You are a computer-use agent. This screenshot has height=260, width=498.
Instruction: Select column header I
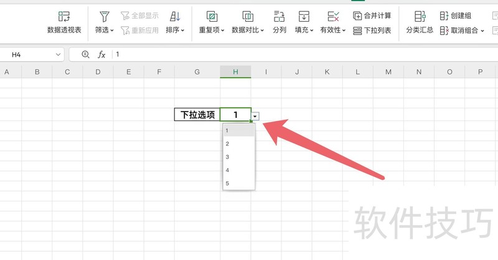point(266,72)
